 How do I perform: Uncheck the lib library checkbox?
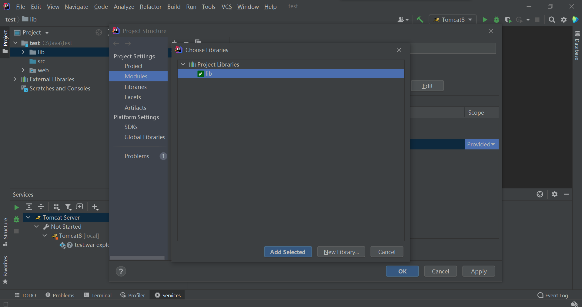click(200, 74)
